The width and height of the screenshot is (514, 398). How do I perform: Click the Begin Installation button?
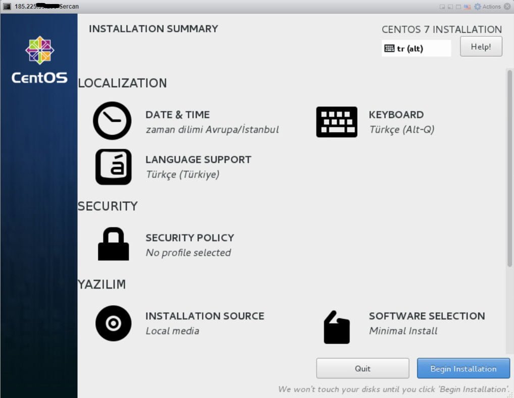463,369
